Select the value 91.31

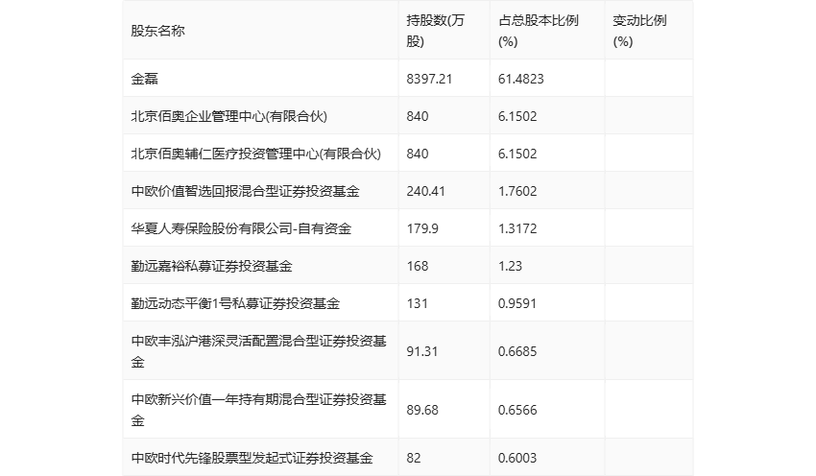click(422, 351)
